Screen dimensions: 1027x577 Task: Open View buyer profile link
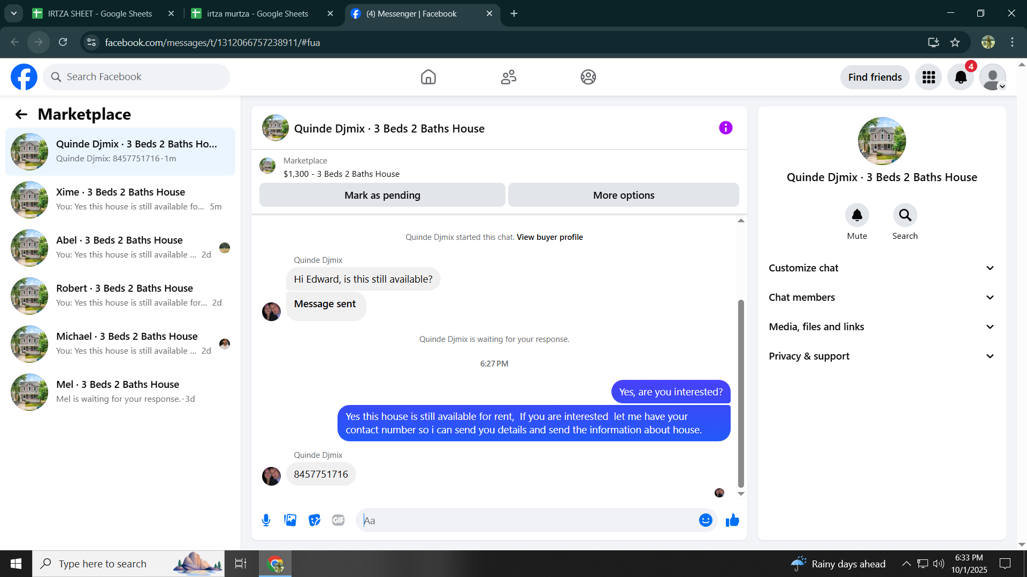550,237
